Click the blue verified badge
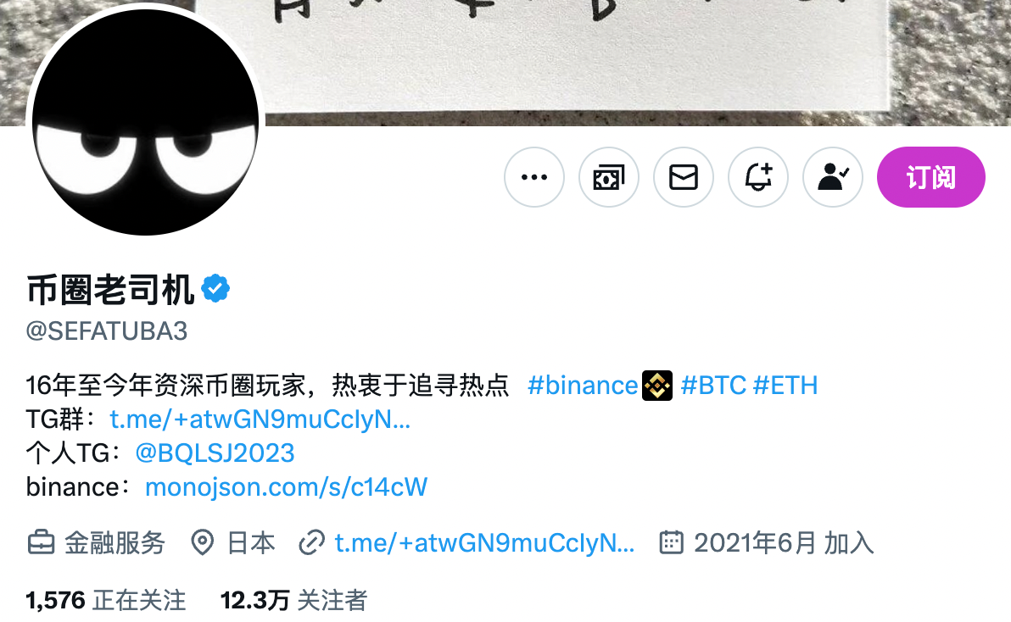This screenshot has width=1011, height=622. [x=215, y=288]
